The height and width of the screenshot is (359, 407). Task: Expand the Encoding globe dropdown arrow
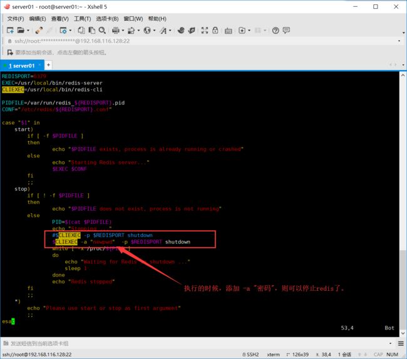pyautogui.click(x=155, y=31)
